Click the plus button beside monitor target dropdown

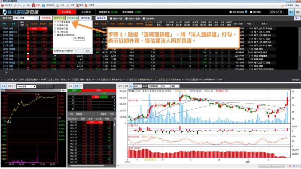coord(37,18)
